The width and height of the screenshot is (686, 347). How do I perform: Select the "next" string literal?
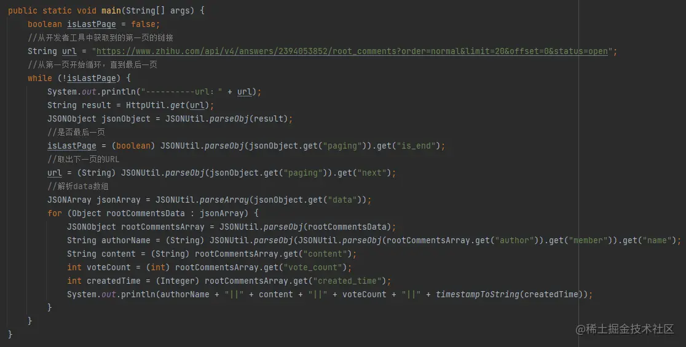coord(372,173)
